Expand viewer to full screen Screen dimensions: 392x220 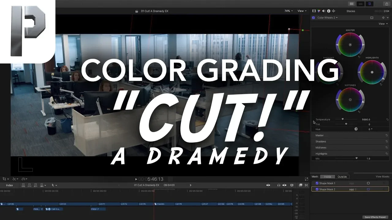(307, 179)
